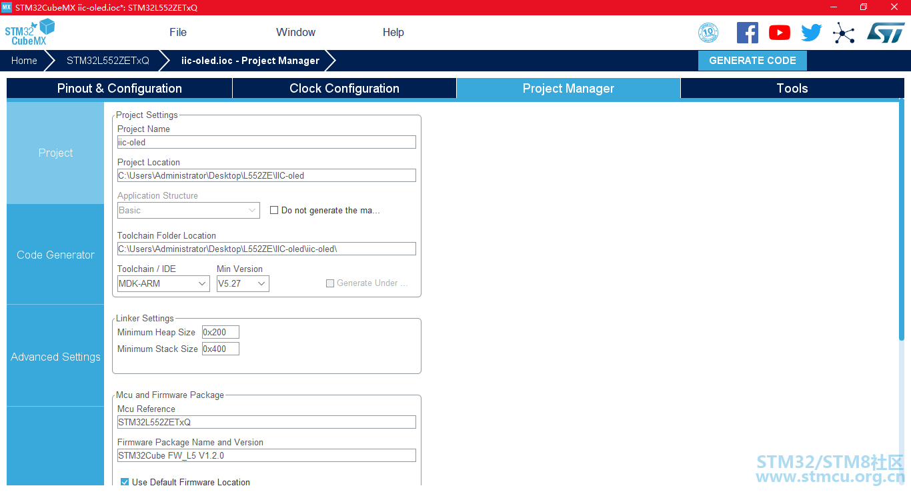The width and height of the screenshot is (911, 492).
Task: Click the Firmware Package Name and Version field
Action: [267, 455]
